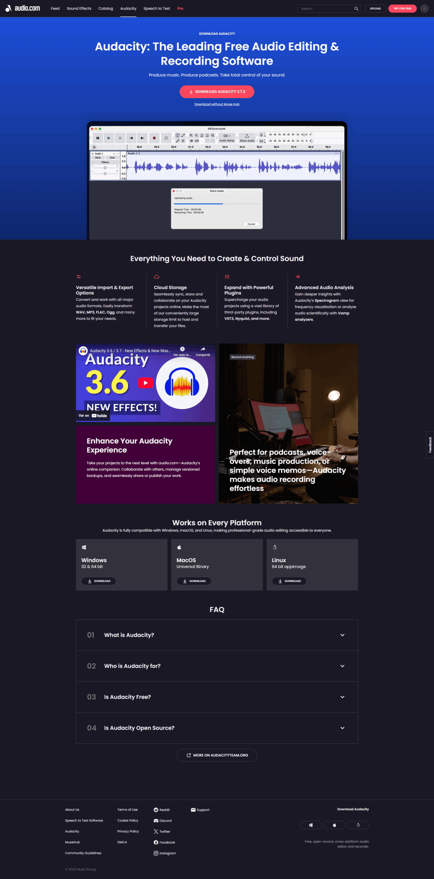Click the Advanced Audio Analysis waveform icon
Screen dimensions: 434x879
click(298, 276)
